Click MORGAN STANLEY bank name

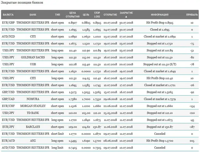click(33, 106)
